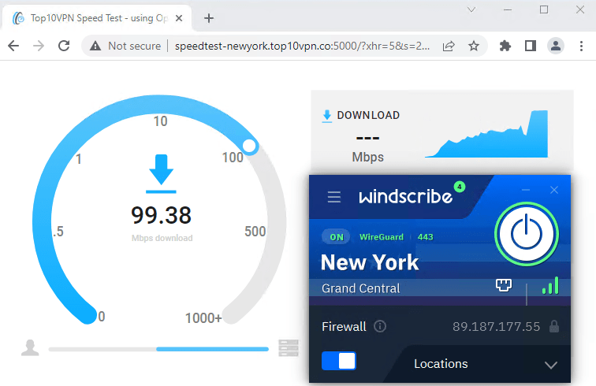Image resolution: width=596 pixels, height=386 pixels.
Task: Click the DOWNLOAD label in results panel
Action: pyautogui.click(x=368, y=115)
